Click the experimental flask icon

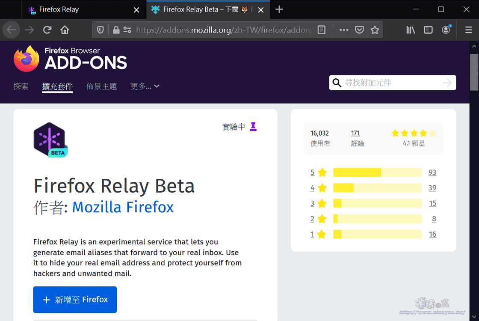[x=253, y=127]
